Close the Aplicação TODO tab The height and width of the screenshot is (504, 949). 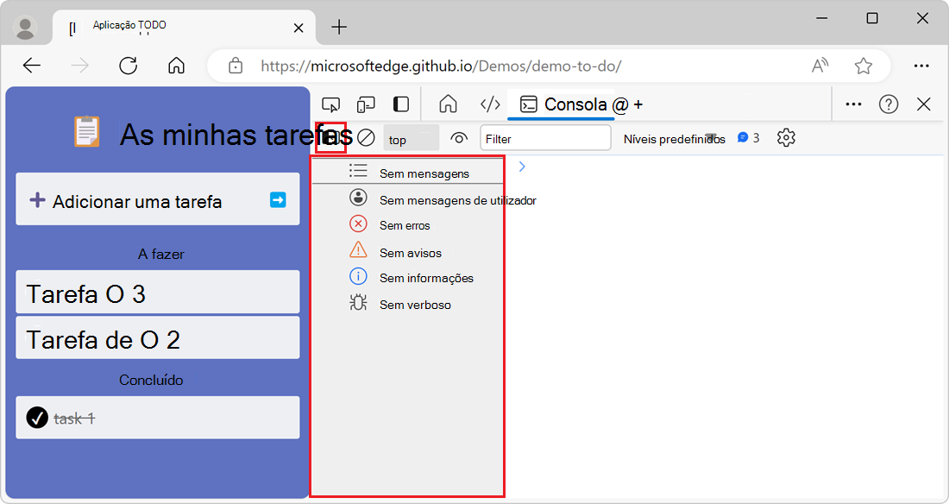(299, 28)
